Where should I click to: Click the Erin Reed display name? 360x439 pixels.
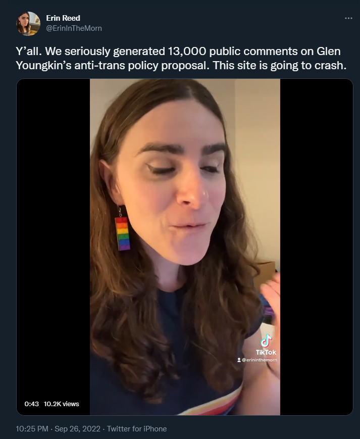click(63, 18)
